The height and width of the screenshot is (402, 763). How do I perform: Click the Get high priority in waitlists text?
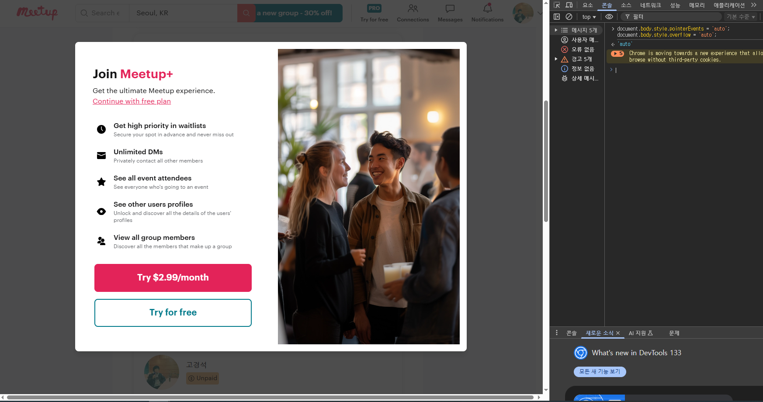tap(160, 125)
